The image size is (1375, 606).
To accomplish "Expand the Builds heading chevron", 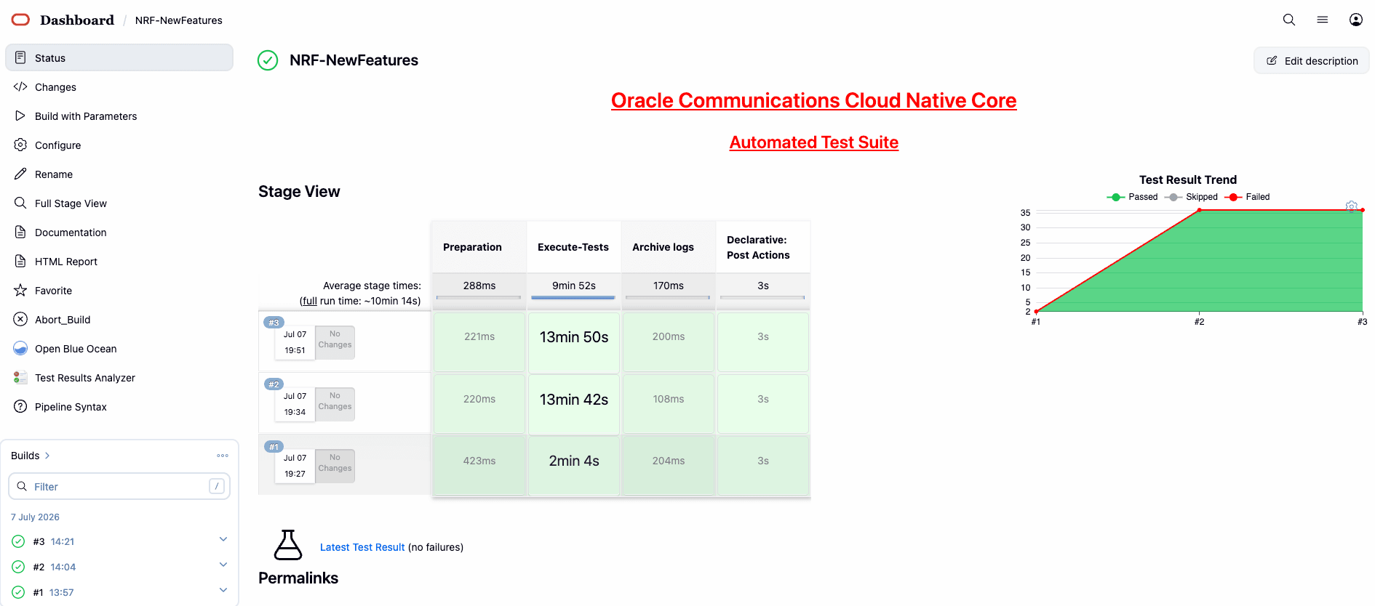I will (x=47, y=456).
